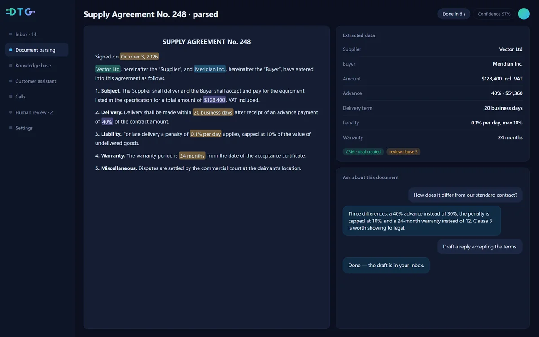The image size is (539, 337).
Task: Click Buyer value "Meridian Inc." in Extracted data
Action: [x=508, y=64]
